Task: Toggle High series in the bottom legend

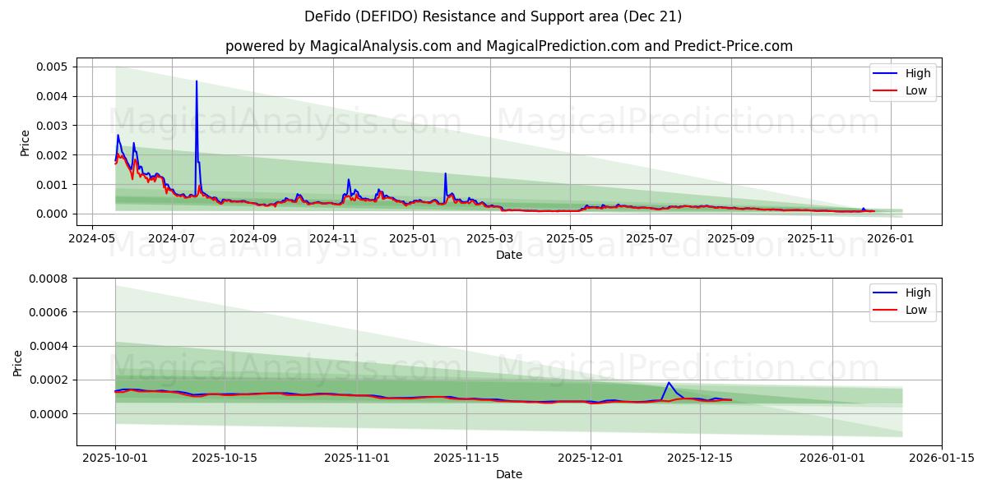Action: point(909,293)
